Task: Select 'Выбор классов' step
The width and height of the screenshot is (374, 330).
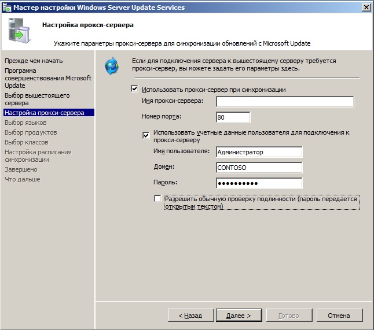Action: pos(27,142)
